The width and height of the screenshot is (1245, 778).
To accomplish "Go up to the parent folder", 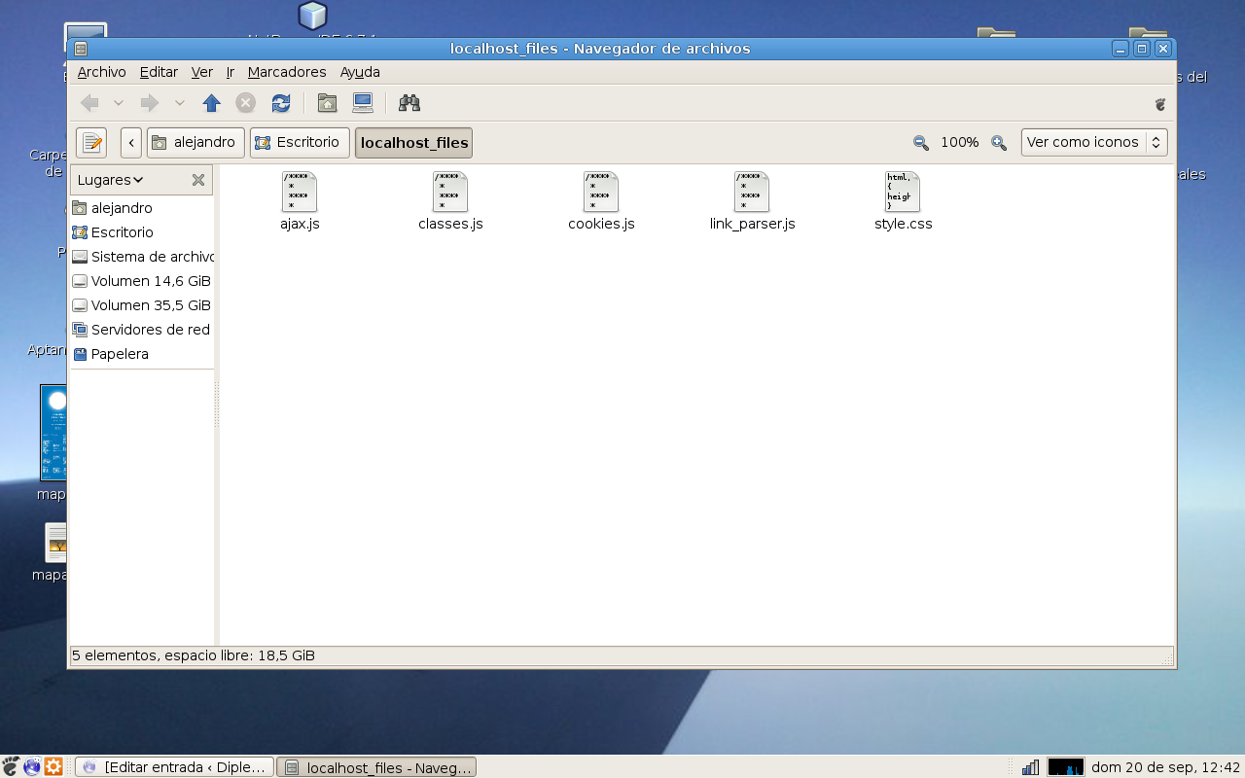I will (x=212, y=103).
